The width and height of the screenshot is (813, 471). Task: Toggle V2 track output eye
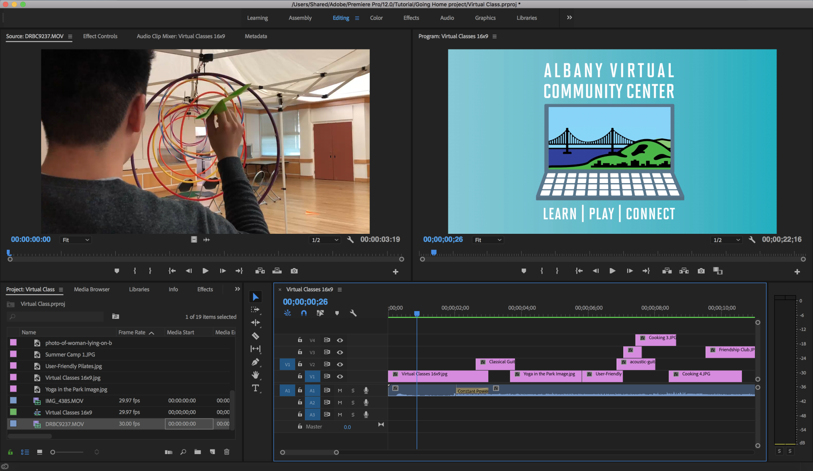coord(340,364)
